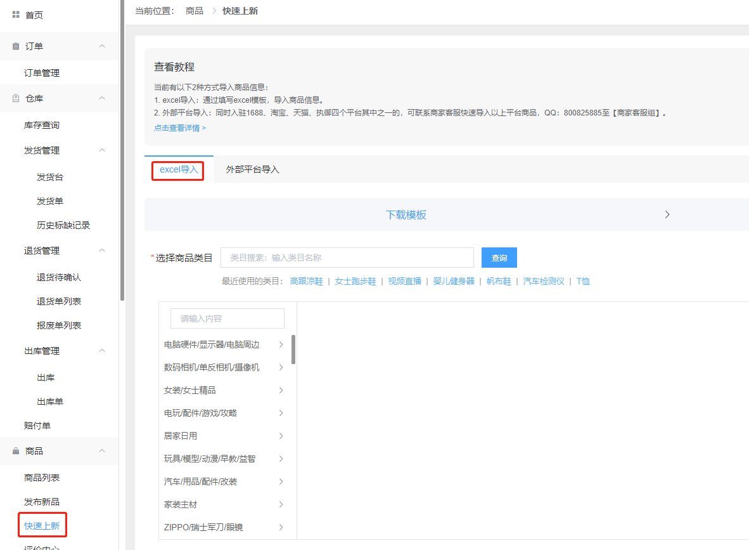Collapse the 发货管理 sidebar section
The height and width of the screenshot is (550, 749).
pyautogui.click(x=101, y=150)
